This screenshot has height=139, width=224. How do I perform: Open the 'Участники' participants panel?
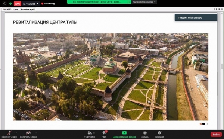point(90,135)
